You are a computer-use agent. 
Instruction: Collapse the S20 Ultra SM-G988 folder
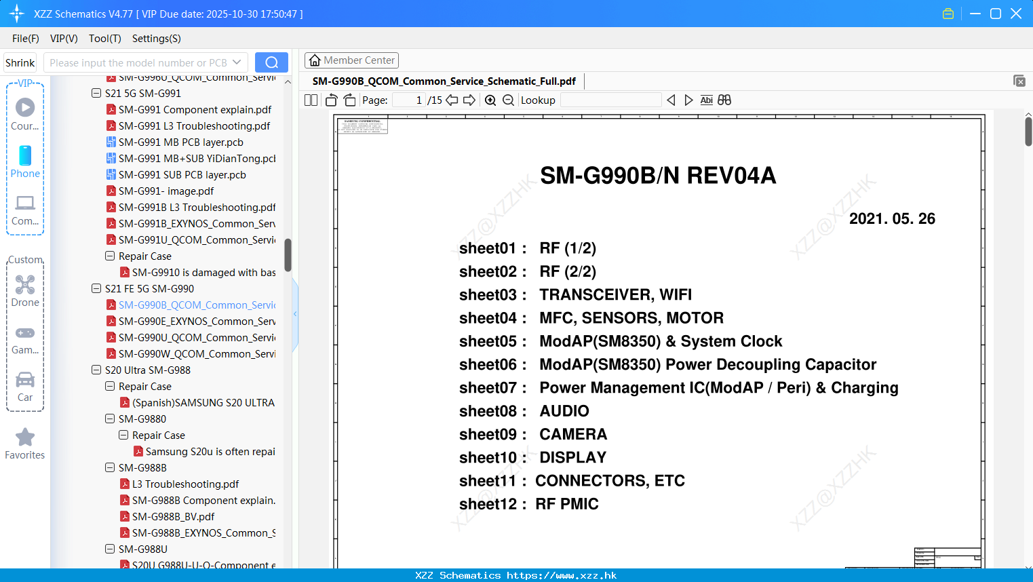click(96, 370)
